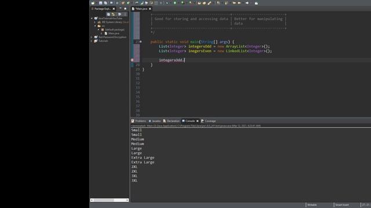Switch to the Declaration tab
The image size is (371, 208).
(x=172, y=121)
